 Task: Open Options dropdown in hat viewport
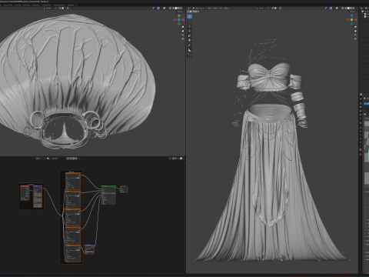click(x=180, y=12)
